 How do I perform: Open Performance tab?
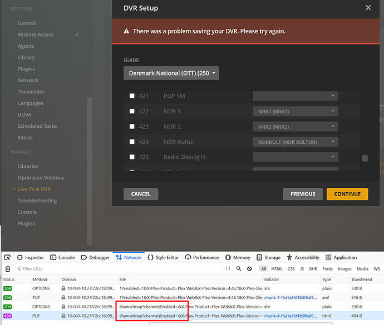pyautogui.click(x=202, y=258)
